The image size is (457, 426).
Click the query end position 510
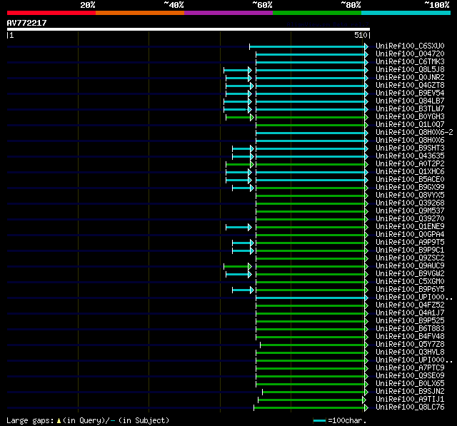click(361, 35)
